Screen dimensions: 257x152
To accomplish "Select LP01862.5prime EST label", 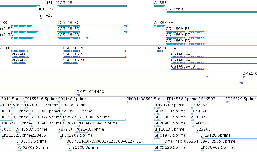I will pyautogui.click(x=31, y=141).
